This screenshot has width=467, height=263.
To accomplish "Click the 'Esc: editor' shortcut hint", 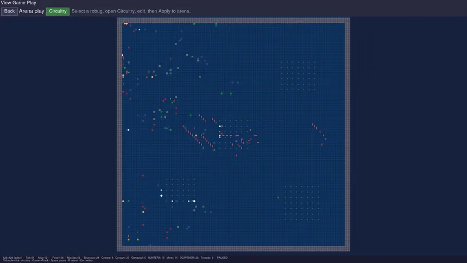I will point(86,261).
